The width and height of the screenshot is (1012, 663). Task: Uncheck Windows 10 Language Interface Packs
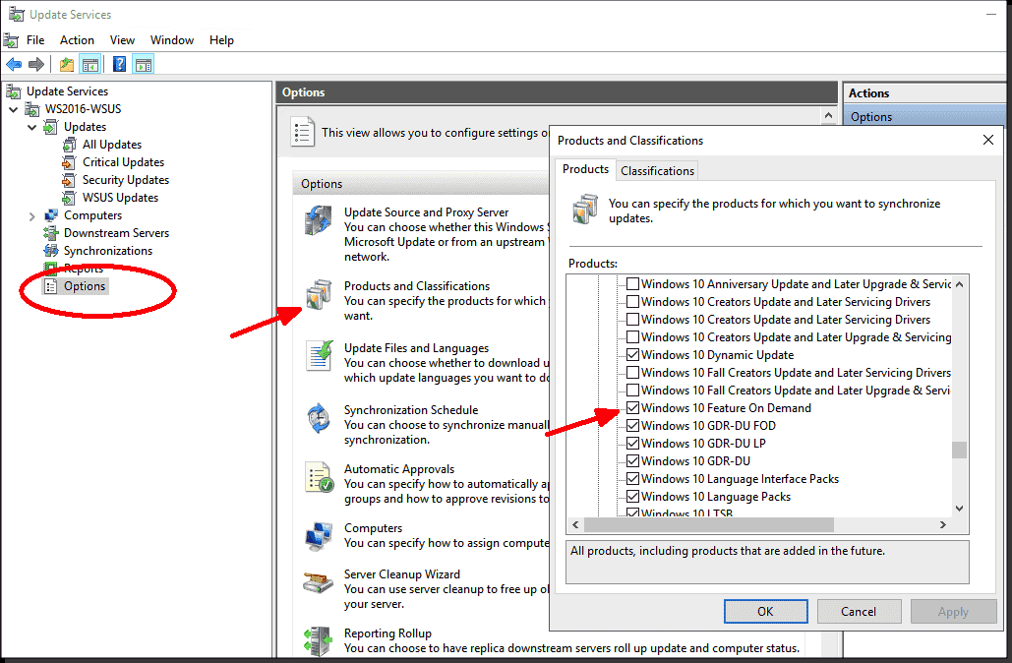point(633,479)
